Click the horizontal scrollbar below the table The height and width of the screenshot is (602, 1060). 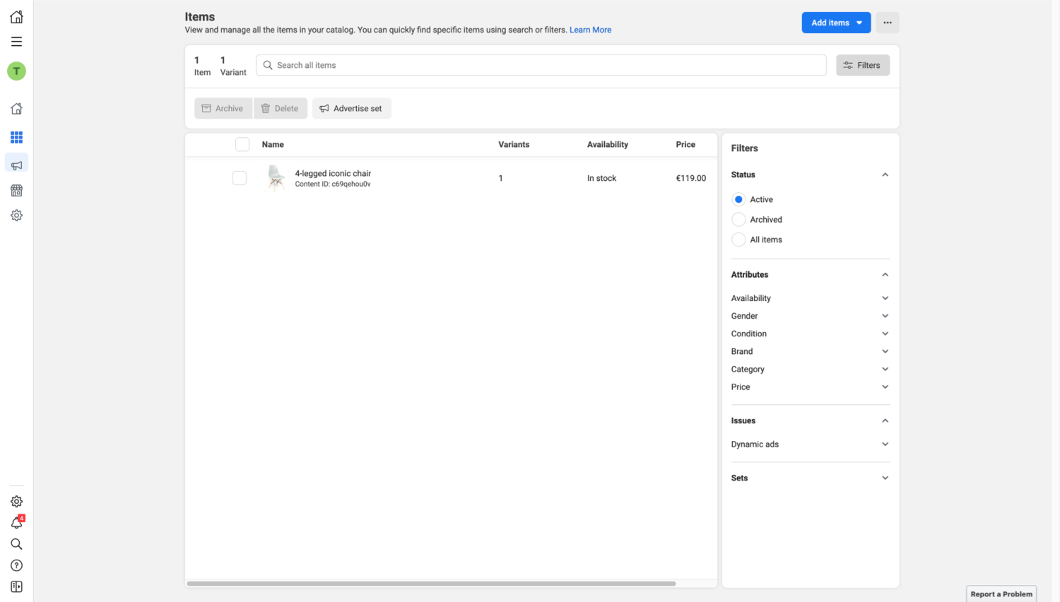tap(431, 584)
